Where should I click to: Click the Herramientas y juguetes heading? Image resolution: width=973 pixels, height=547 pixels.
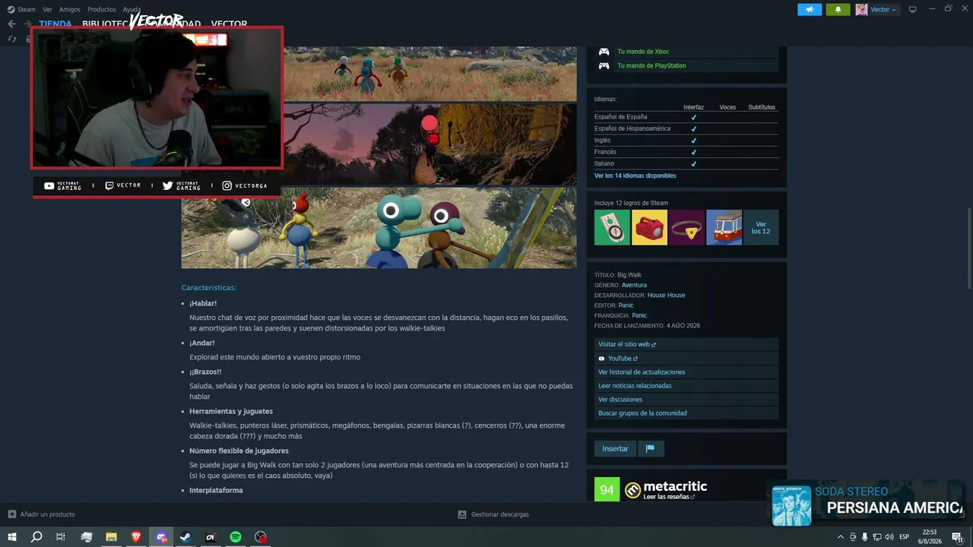231,412
